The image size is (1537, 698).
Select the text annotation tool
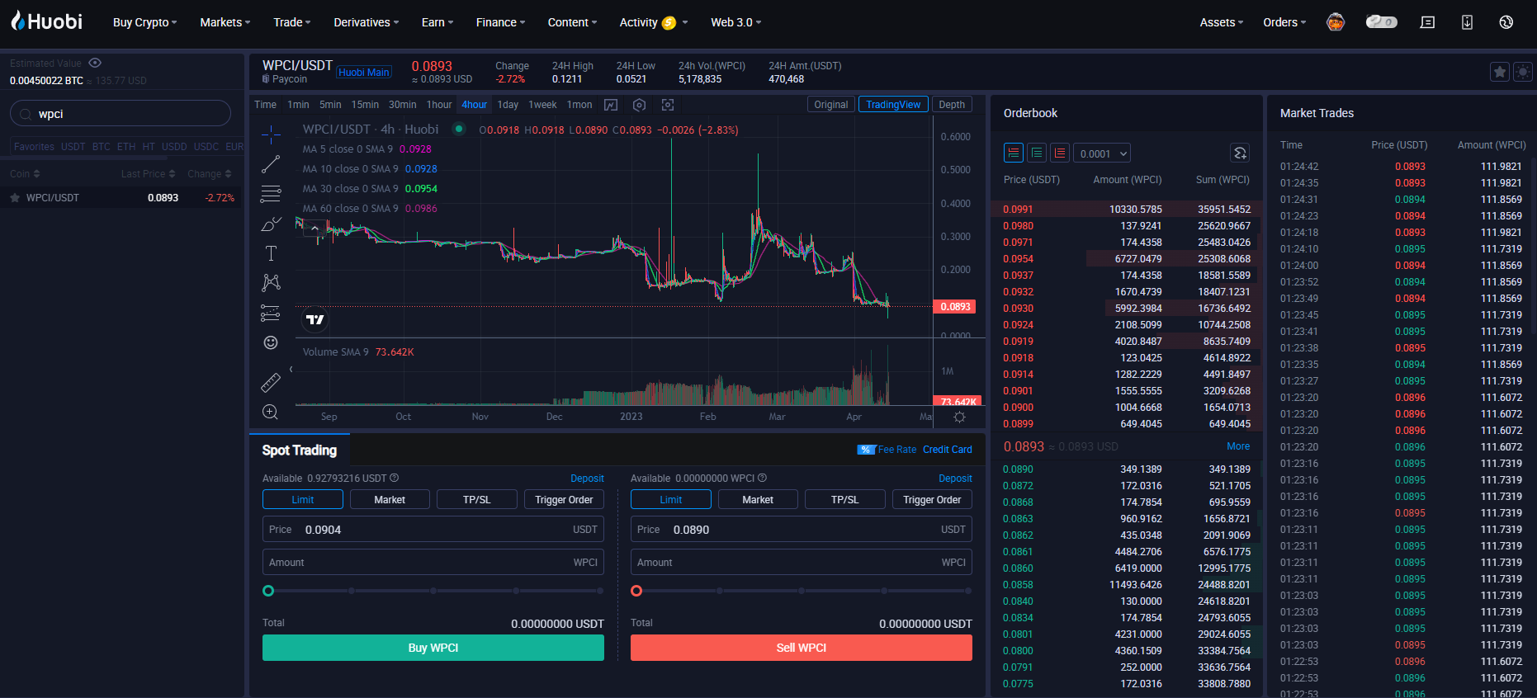[271, 253]
